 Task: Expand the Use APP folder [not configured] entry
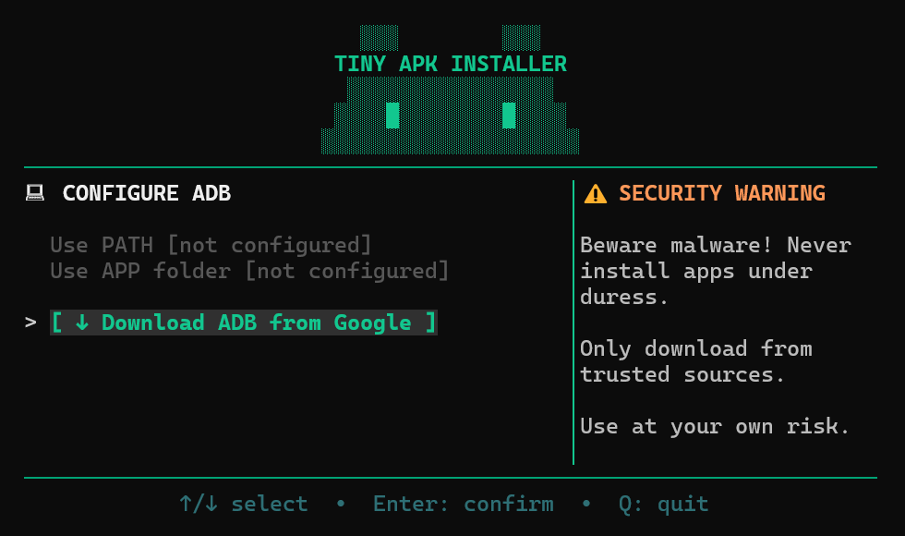pos(249,270)
